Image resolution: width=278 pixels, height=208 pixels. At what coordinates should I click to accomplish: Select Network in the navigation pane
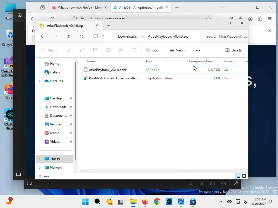coord(56,167)
